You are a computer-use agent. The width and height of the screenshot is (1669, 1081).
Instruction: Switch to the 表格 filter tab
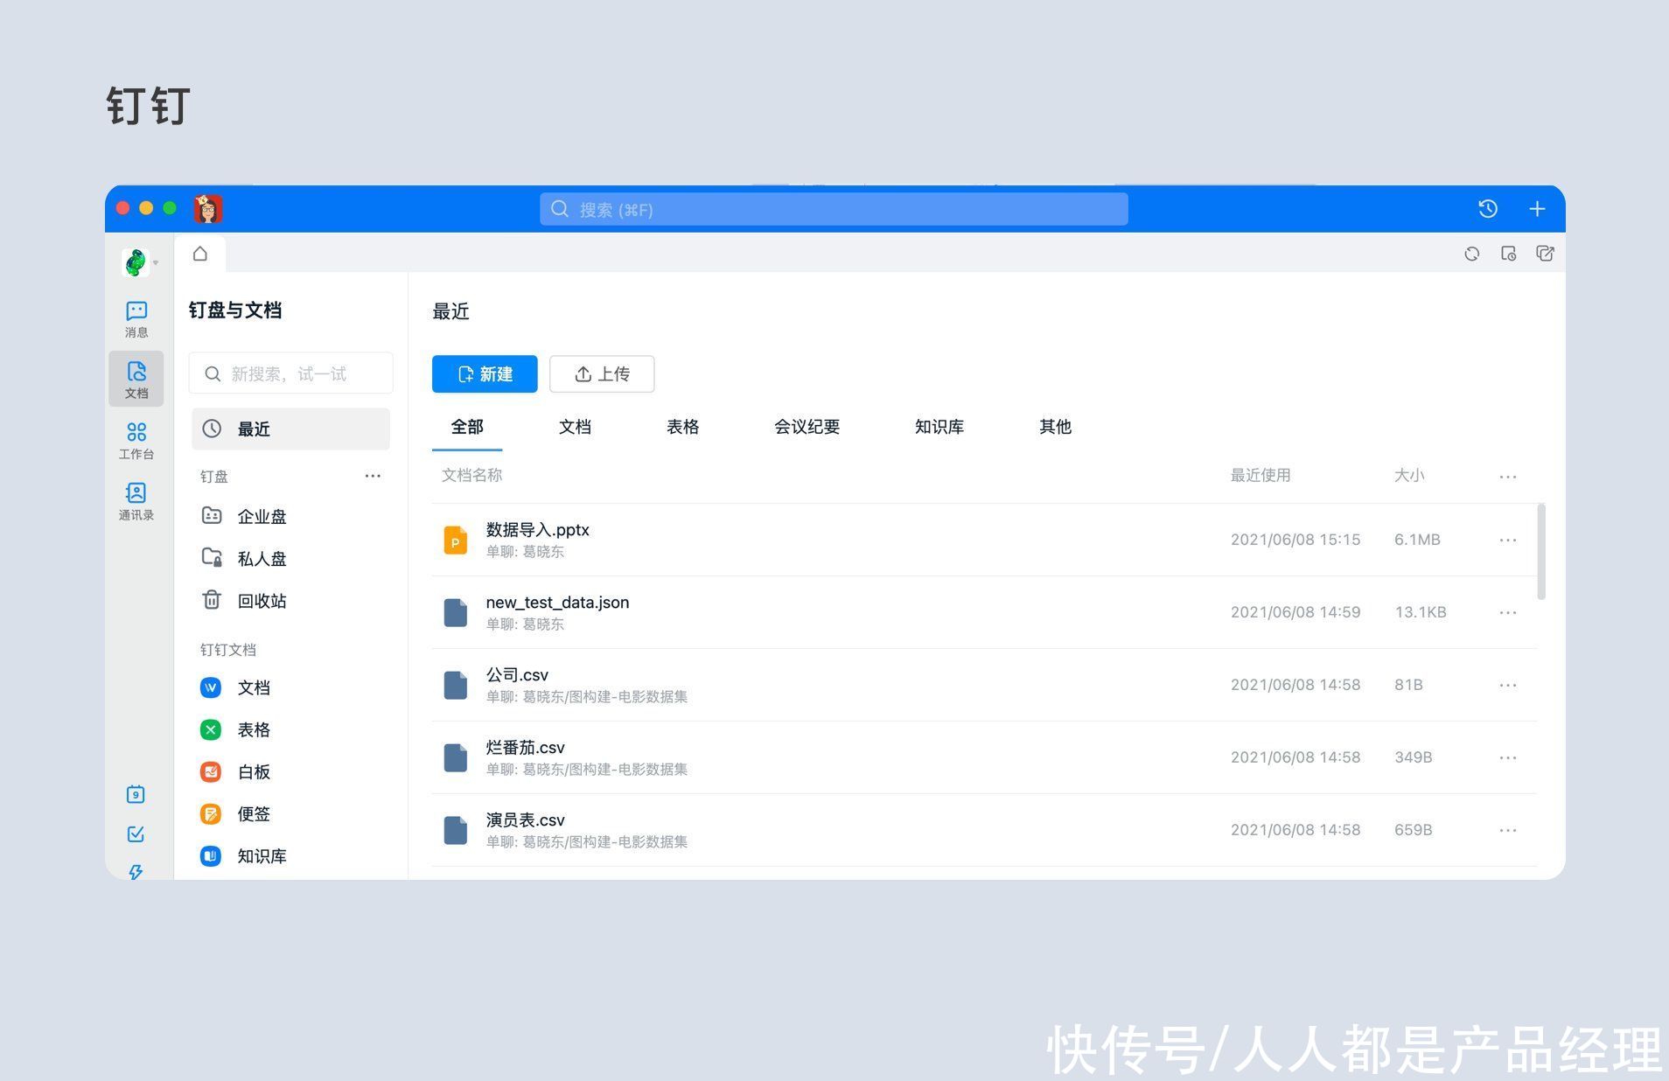[x=682, y=427]
